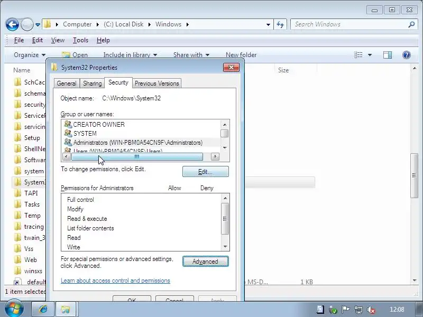Select the TAPI folder icon
This screenshot has height=317, width=423.
click(x=18, y=193)
